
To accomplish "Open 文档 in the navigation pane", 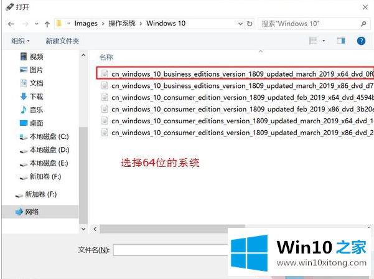I will 32,83.
